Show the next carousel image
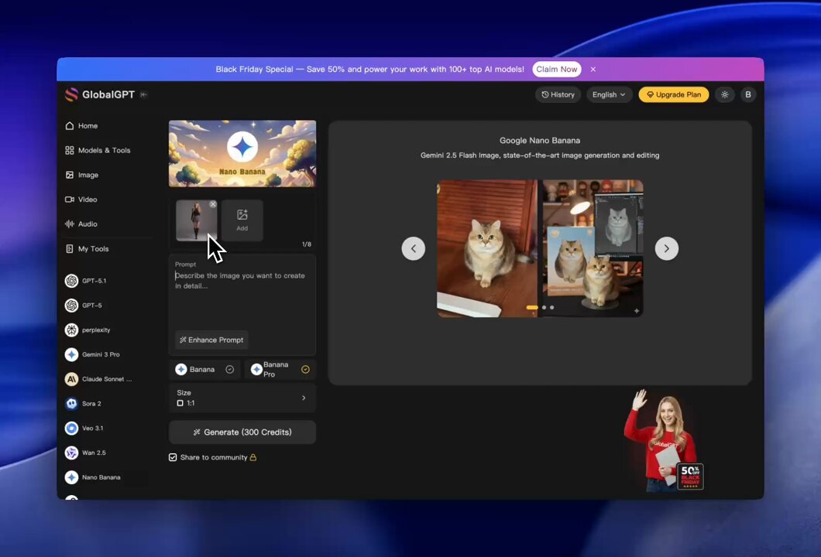This screenshot has height=557, width=821. coord(667,248)
